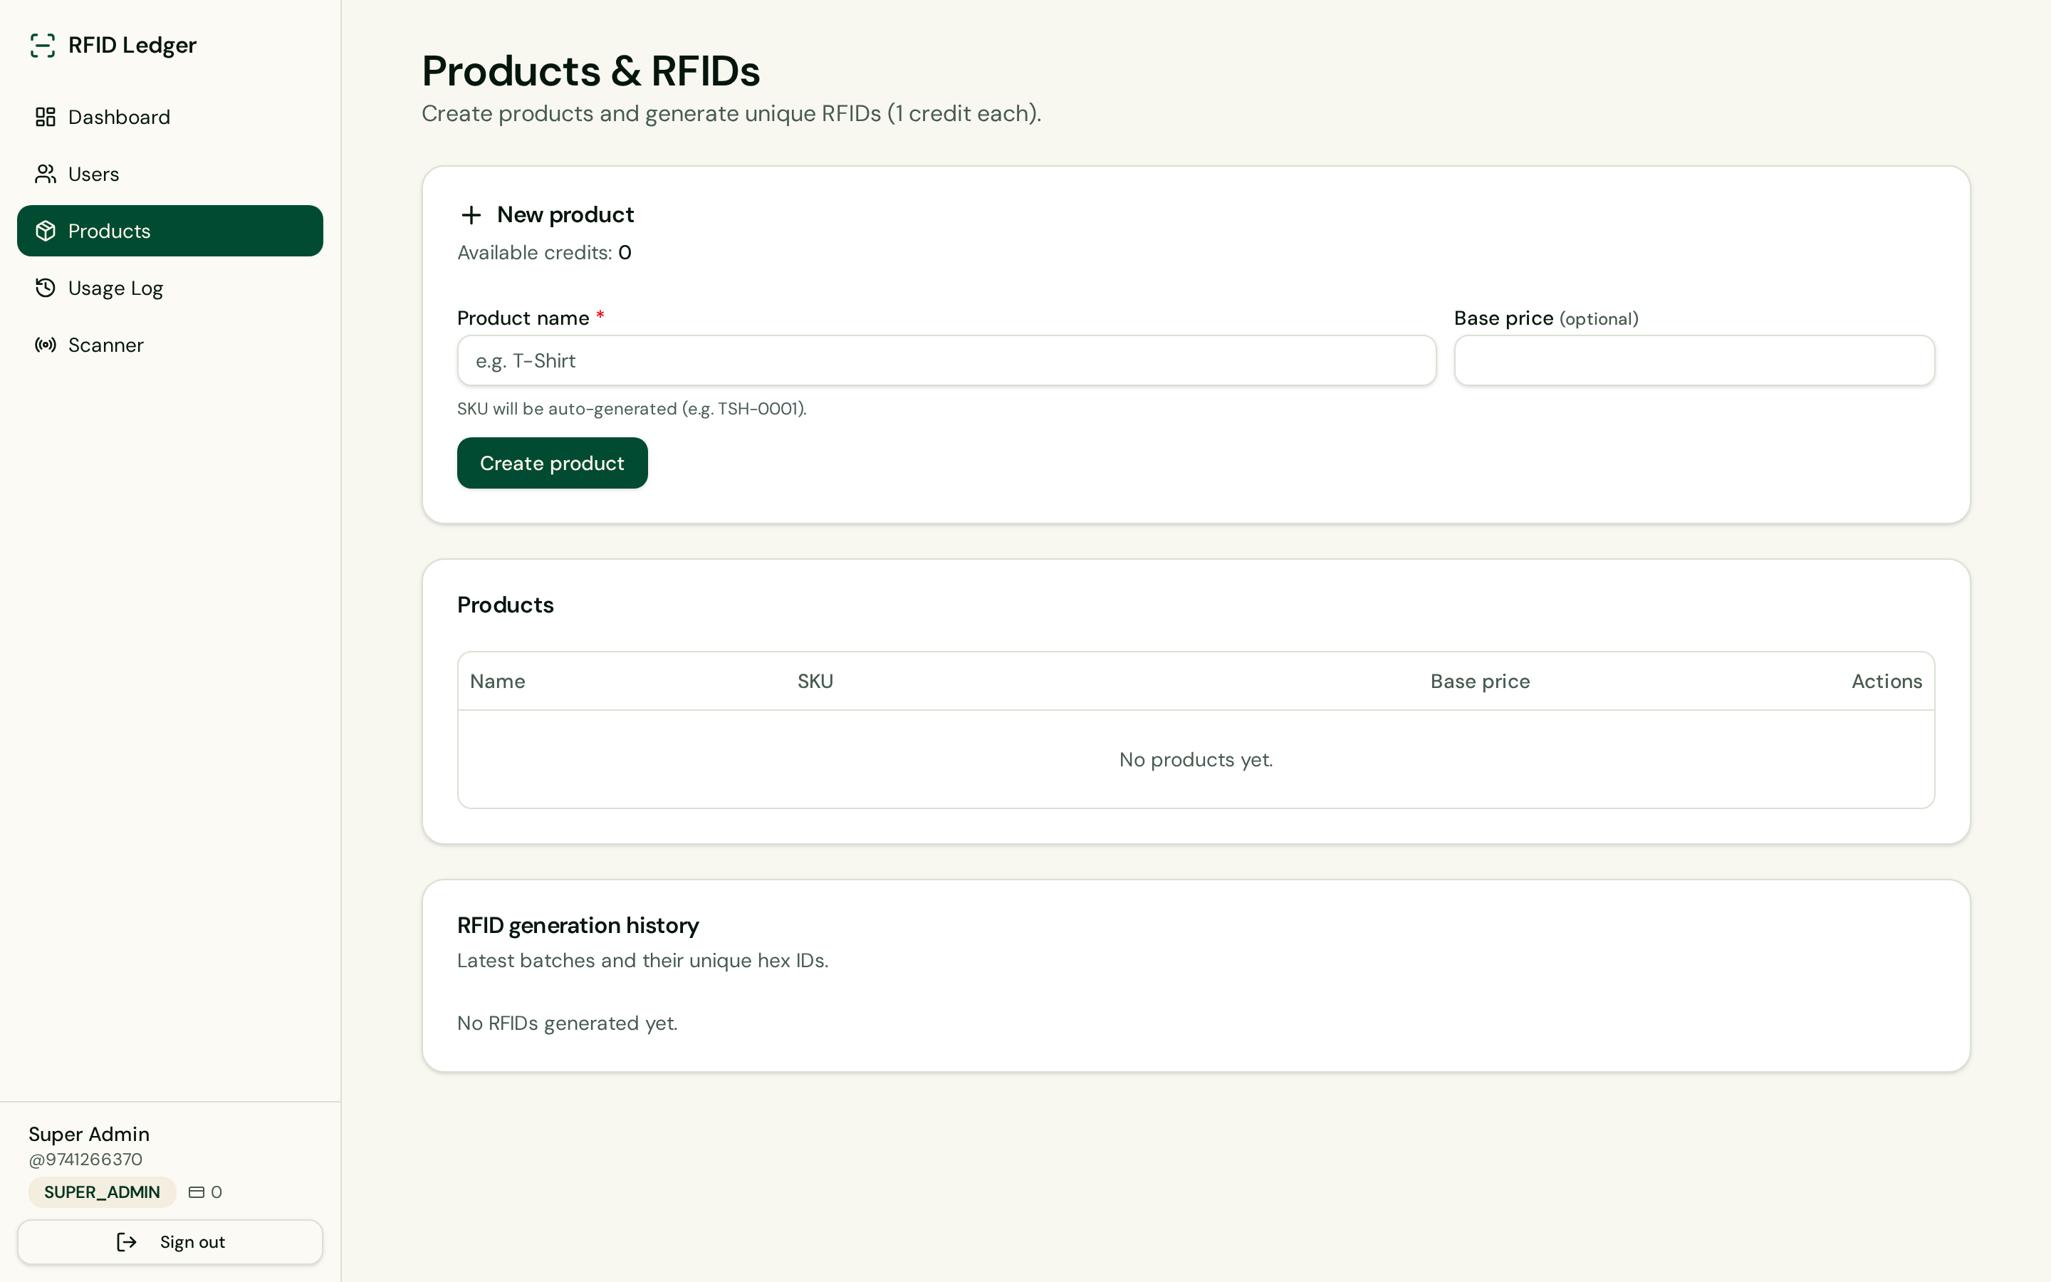Click the Users people icon
The image size is (2051, 1282).
tap(46, 174)
